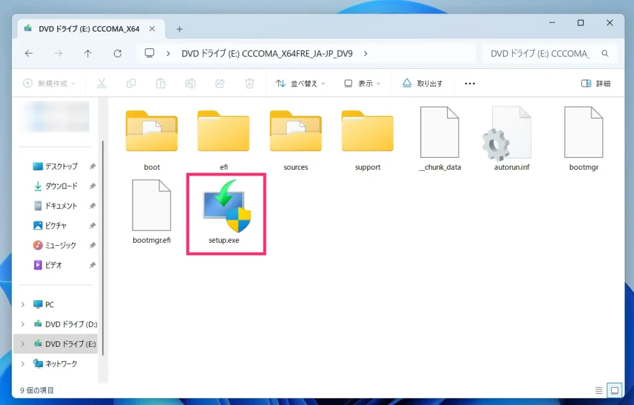Click the PC monitor icon in address bar
Viewport: 634px width, 405px height.
(150, 53)
